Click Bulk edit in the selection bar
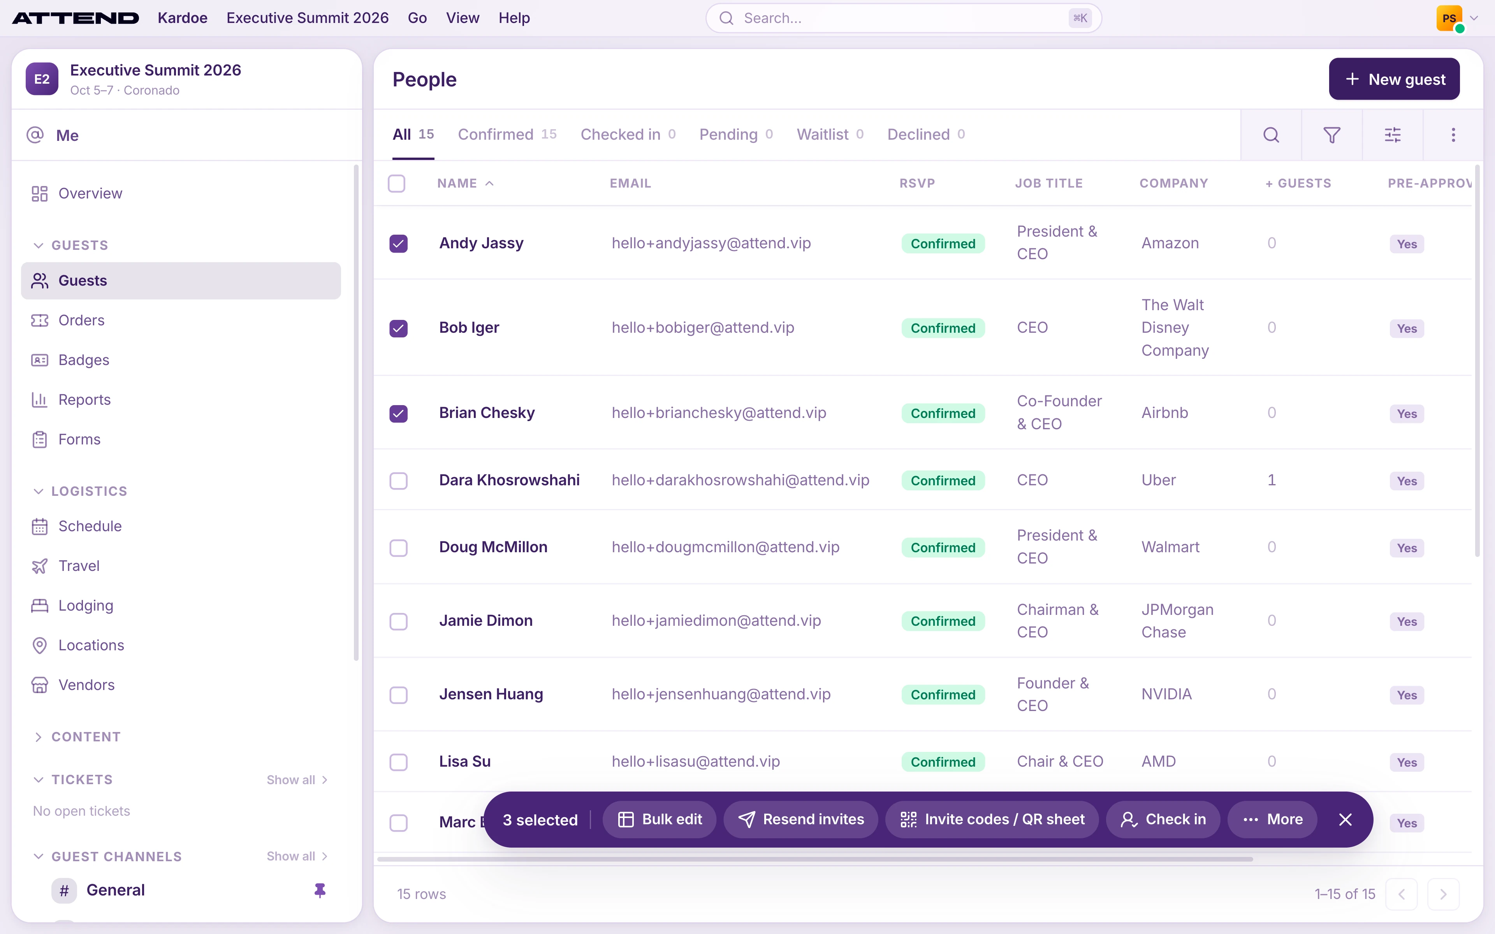The image size is (1495, 934). [659, 820]
